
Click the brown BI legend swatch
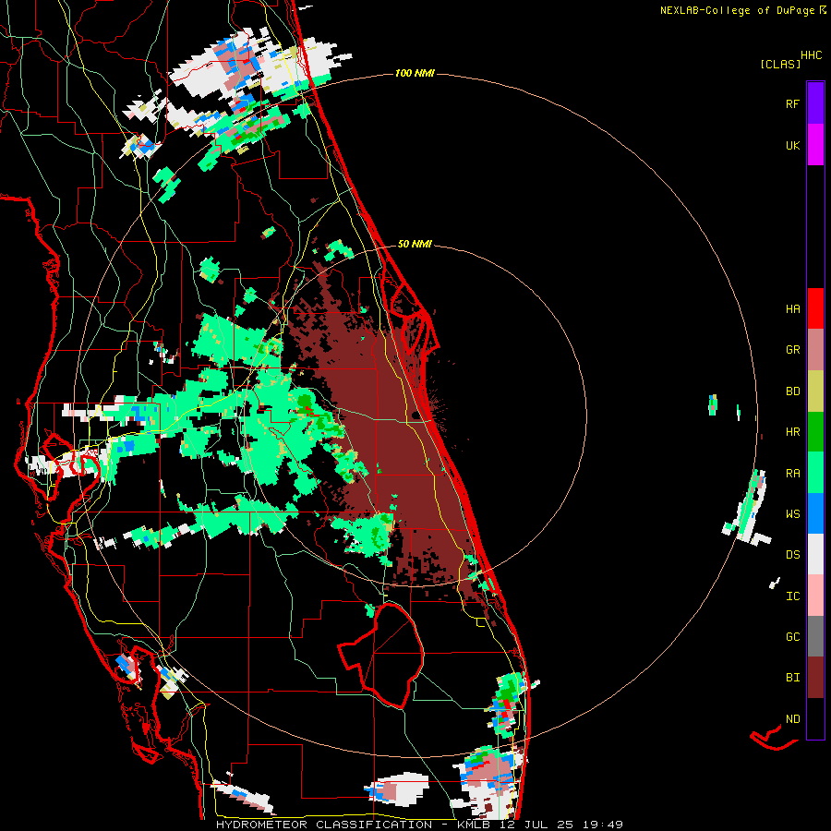tap(815, 678)
